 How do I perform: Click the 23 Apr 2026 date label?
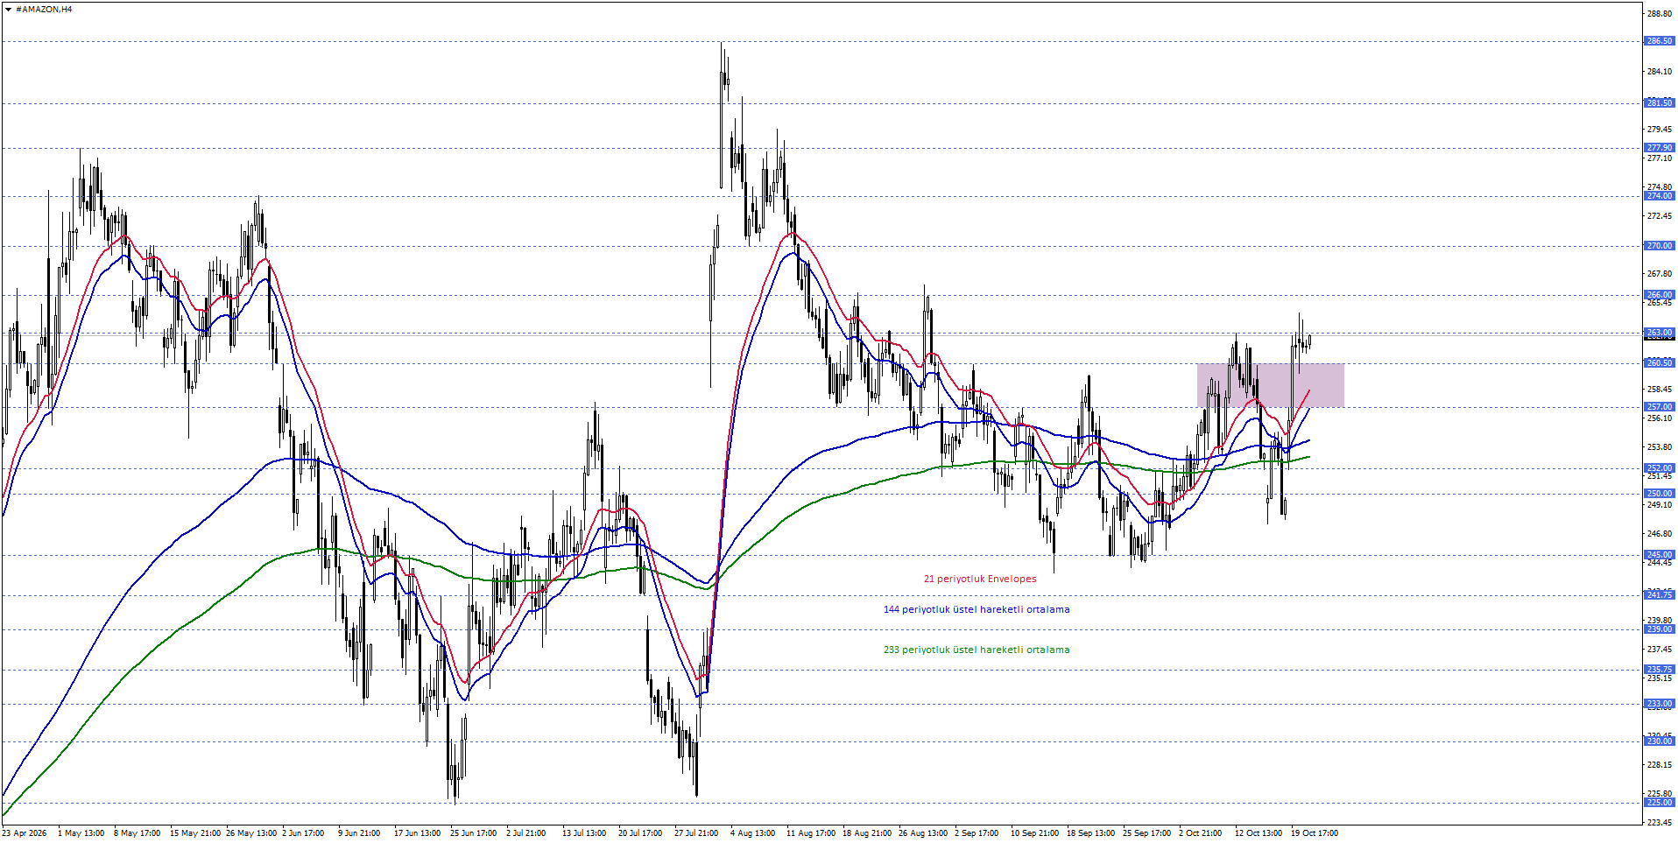[25, 833]
